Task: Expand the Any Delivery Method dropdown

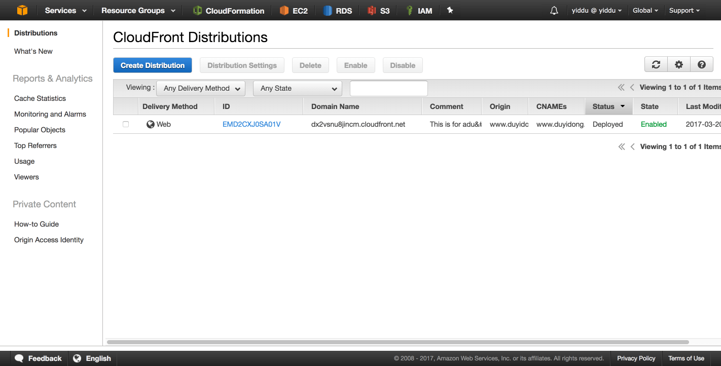Action: click(x=201, y=88)
